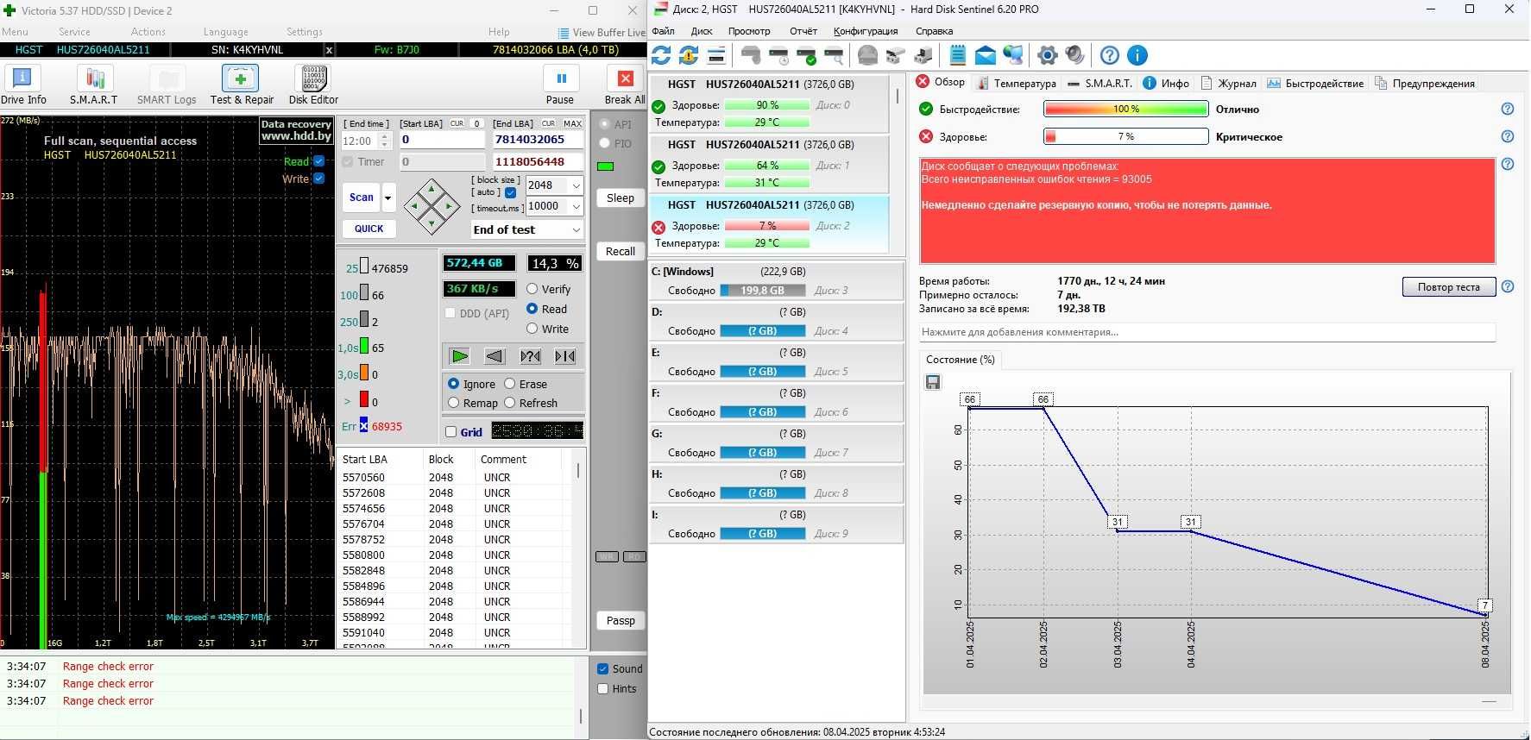The width and height of the screenshot is (1531, 740).
Task: Switch to the Температура tab
Action: click(x=1016, y=83)
